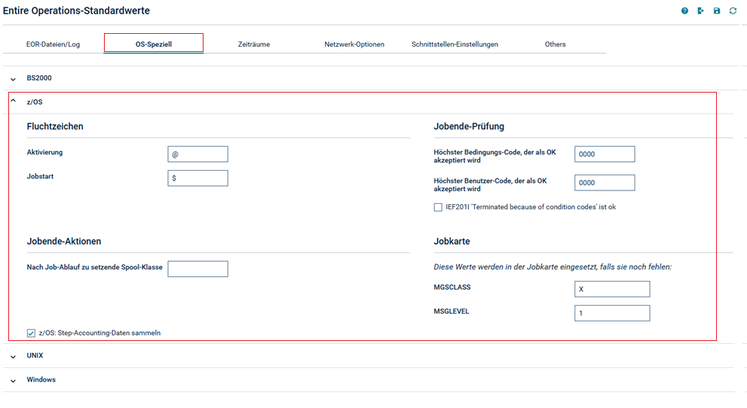Focus the Höchster Benutzer-Code input field
The image size is (747, 408).
[x=605, y=183]
